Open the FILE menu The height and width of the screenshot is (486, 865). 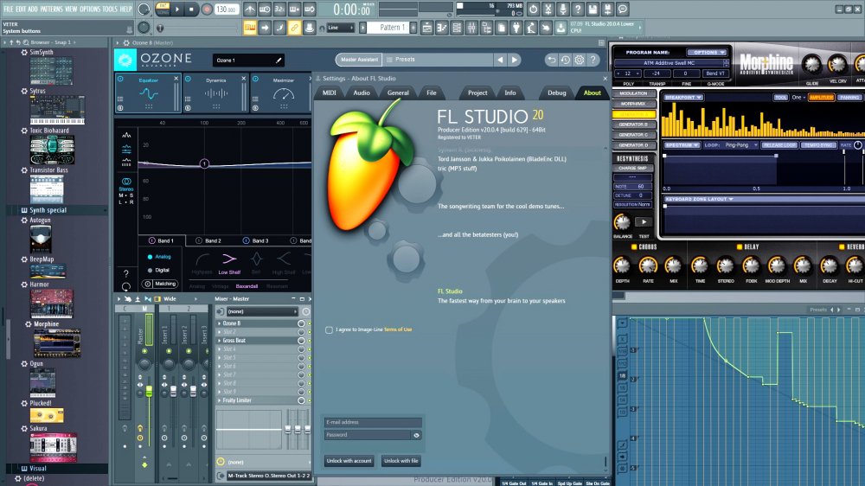(9, 9)
